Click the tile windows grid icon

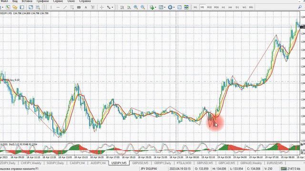point(186,8)
